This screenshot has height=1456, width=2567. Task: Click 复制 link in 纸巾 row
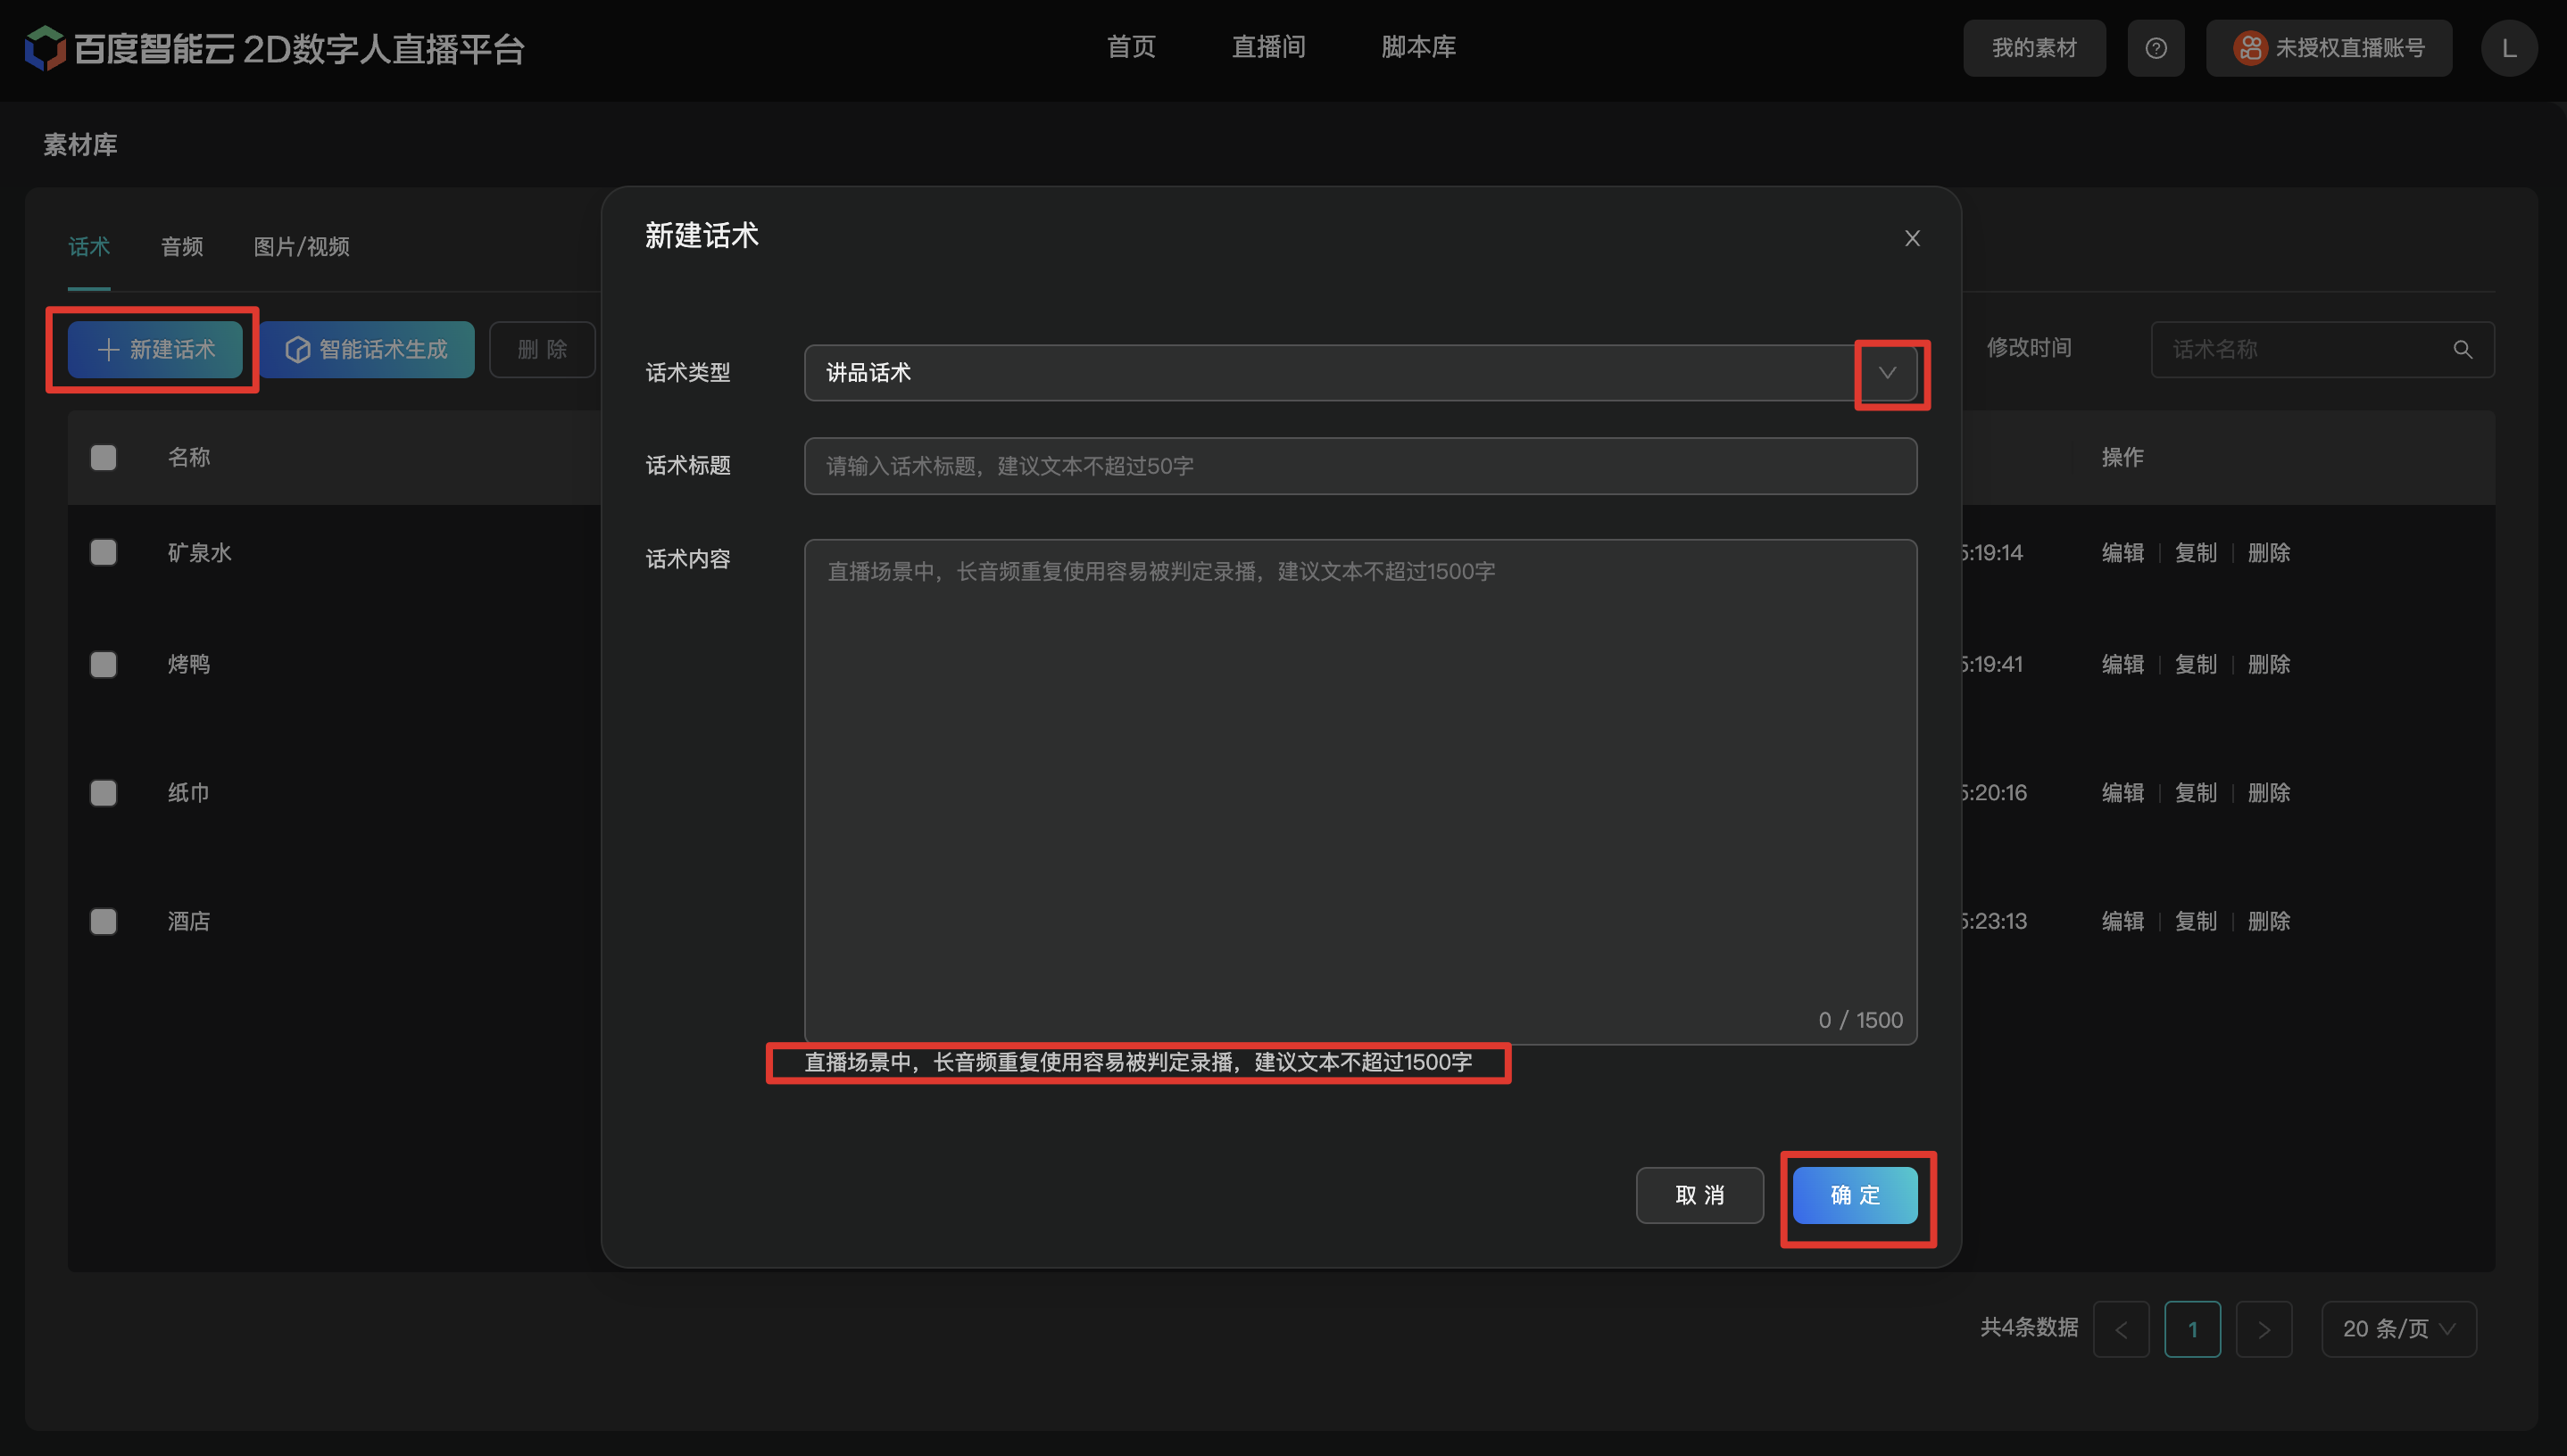coord(2196,793)
